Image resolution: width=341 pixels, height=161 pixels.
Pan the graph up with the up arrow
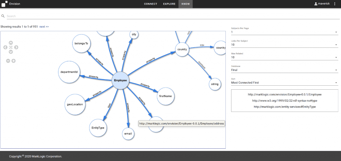pyautogui.click(x=11, y=43)
